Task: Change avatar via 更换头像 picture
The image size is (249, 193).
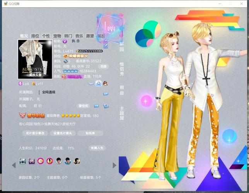Action: coord(35,59)
